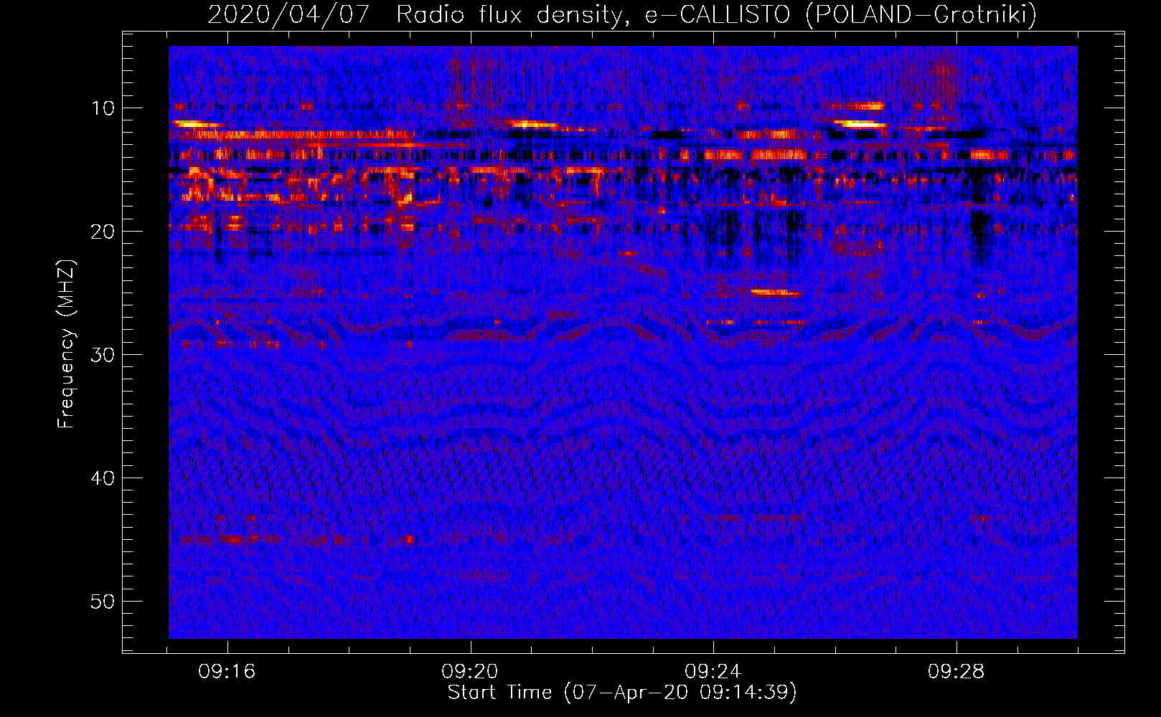Click the 10 MHz frequency tick label
Image resolution: width=1161 pixels, height=717 pixels.
click(x=103, y=108)
